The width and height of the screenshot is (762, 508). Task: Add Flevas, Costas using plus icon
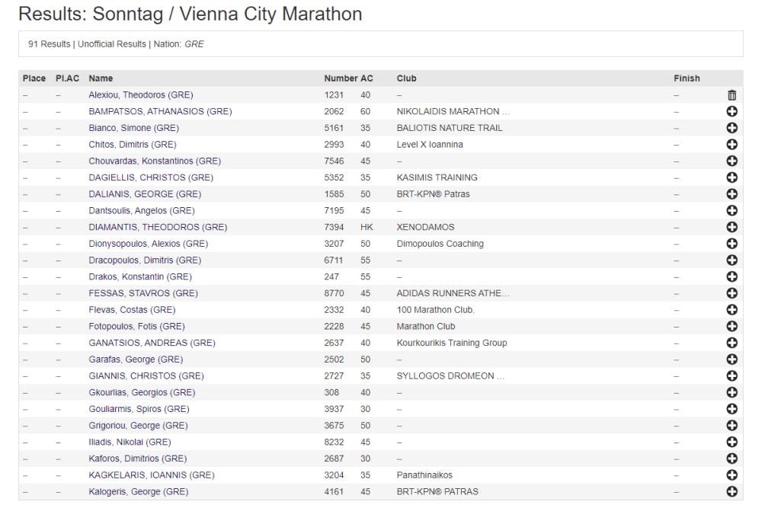click(732, 310)
